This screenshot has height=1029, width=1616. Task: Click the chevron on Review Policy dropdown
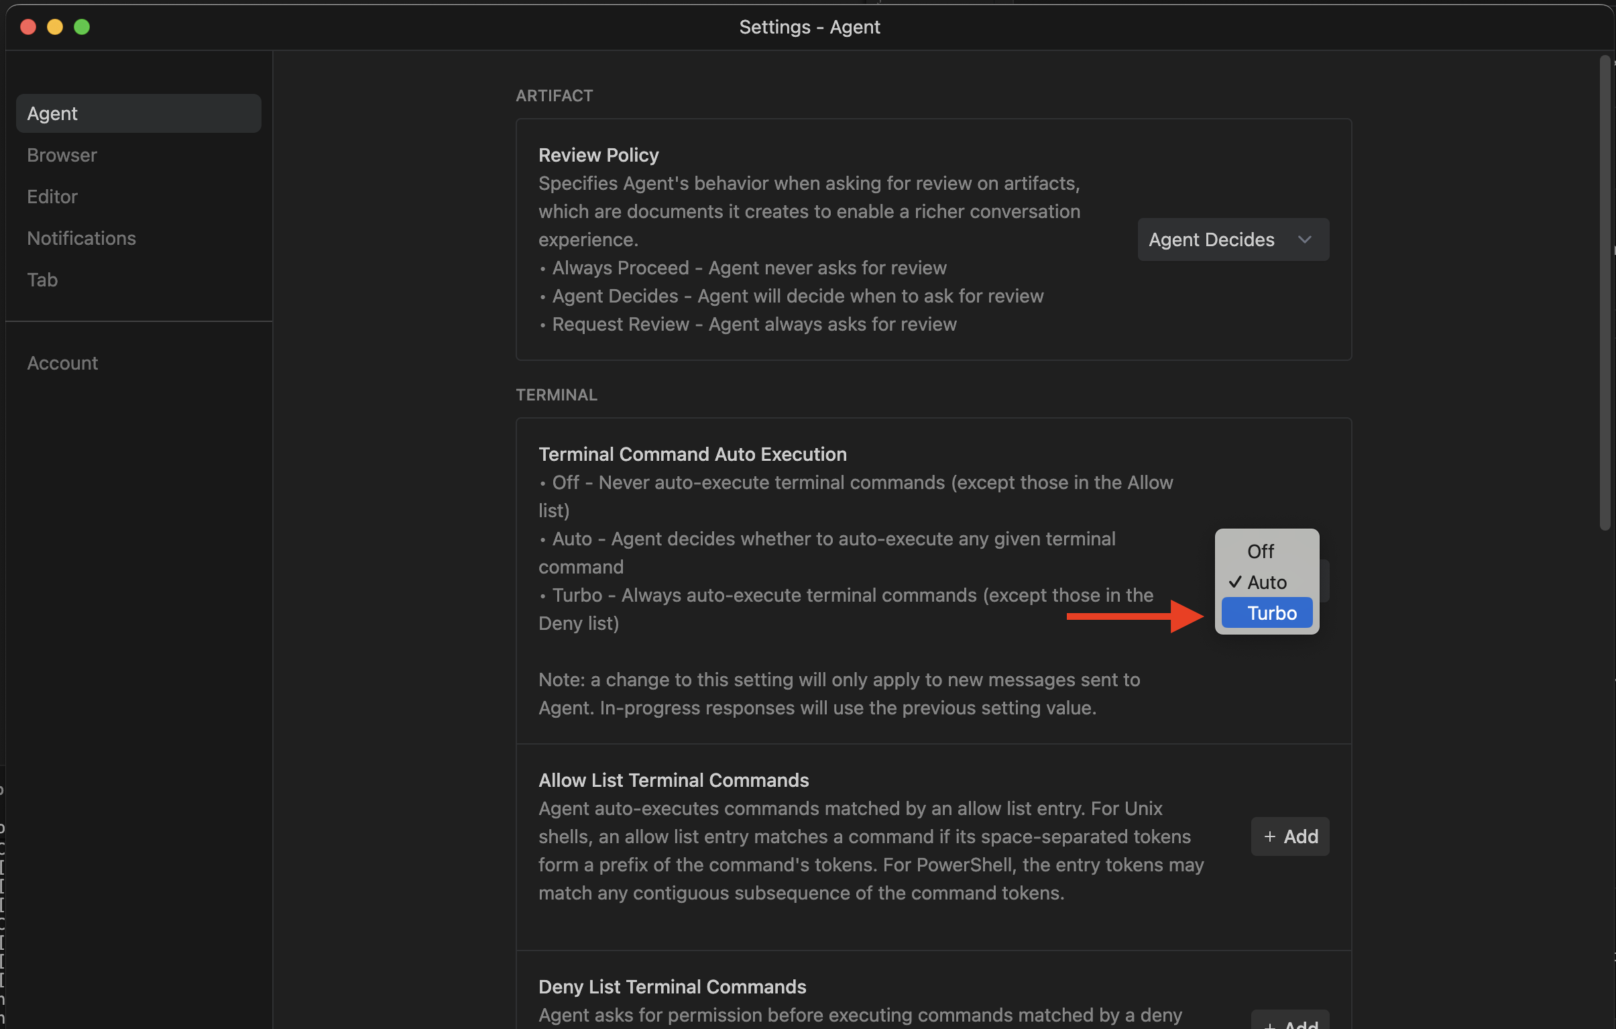click(x=1304, y=239)
